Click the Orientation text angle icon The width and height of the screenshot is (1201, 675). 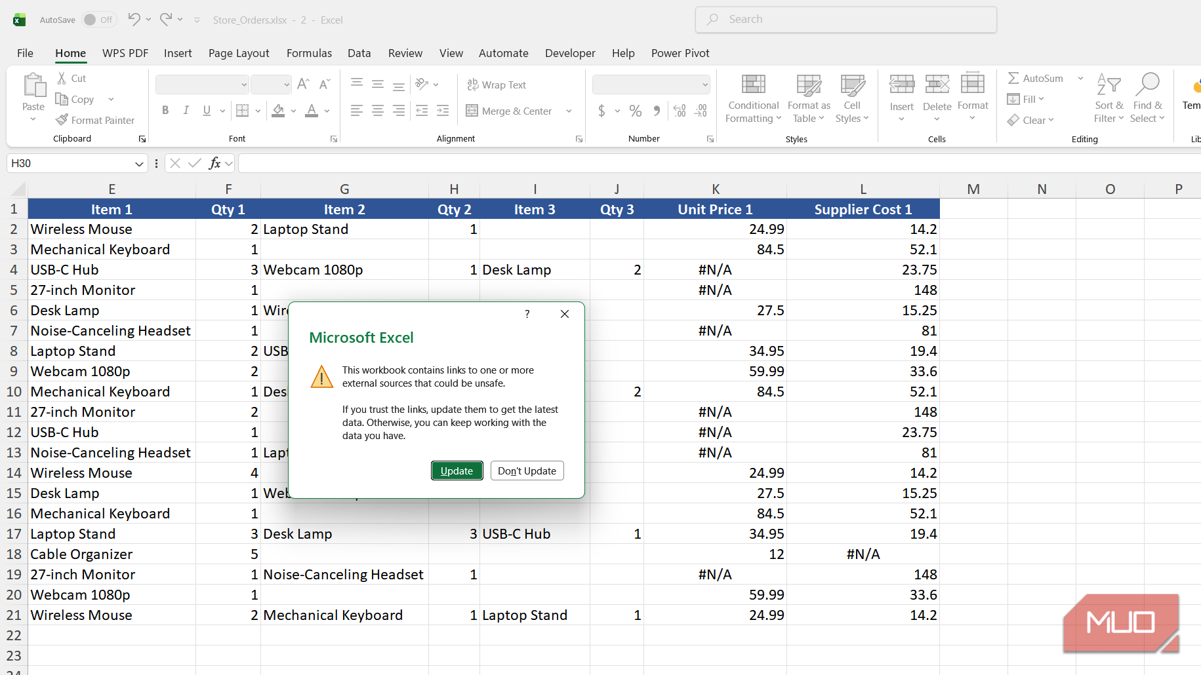[x=422, y=84]
